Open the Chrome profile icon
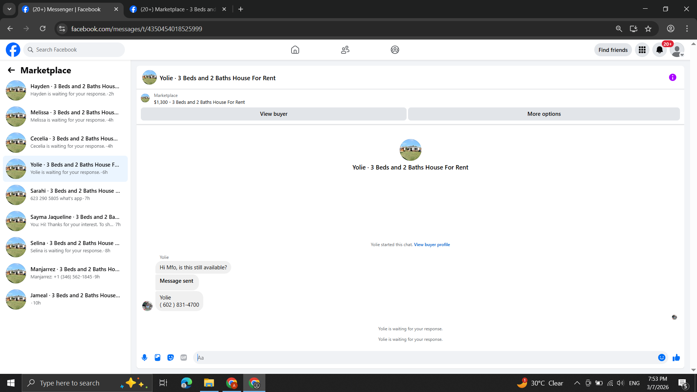This screenshot has height=392, width=697. [x=670, y=29]
